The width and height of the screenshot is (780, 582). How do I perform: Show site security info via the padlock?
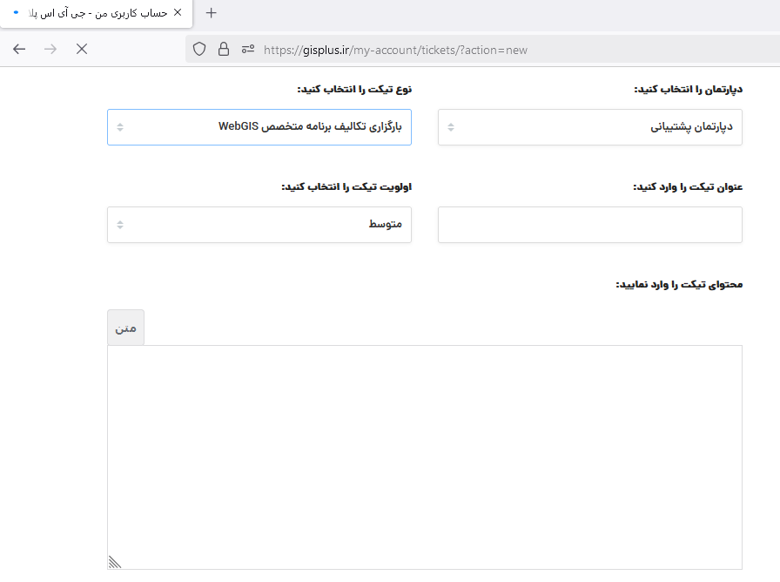point(224,49)
